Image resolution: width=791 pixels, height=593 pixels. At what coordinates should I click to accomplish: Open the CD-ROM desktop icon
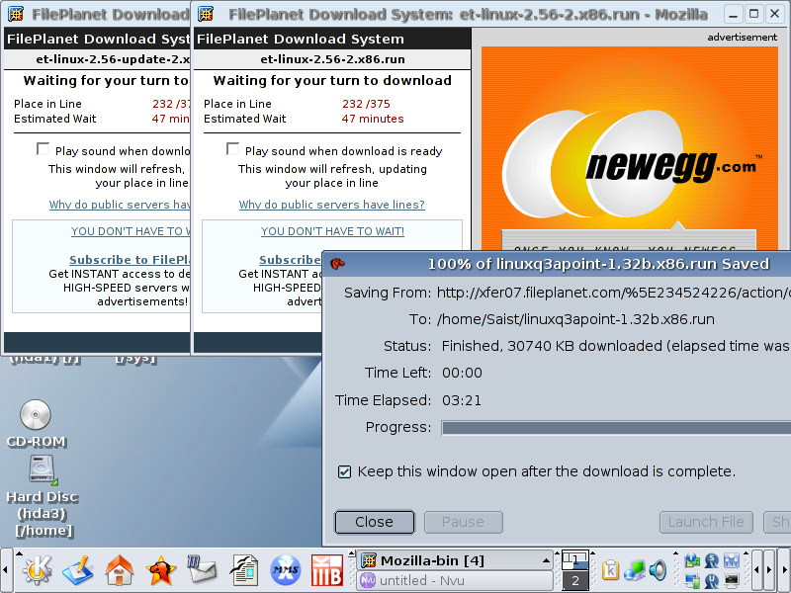tap(36, 416)
